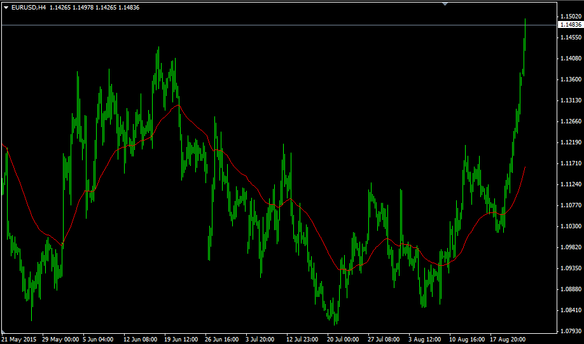The height and width of the screenshot is (344, 584).
Task: Click the 10 Aug 16:00 time label
Action: (468, 340)
